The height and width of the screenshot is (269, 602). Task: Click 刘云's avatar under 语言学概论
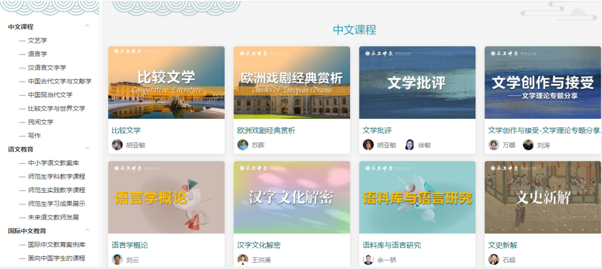[x=117, y=260]
